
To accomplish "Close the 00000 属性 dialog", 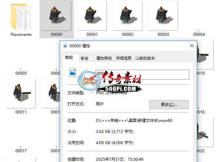I will point(192,46).
